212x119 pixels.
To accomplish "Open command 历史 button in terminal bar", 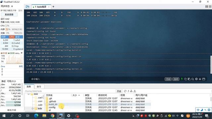I will click(x=168, y=79).
